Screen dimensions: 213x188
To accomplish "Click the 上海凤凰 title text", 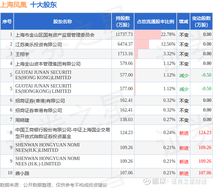I will [x=13, y=5].
